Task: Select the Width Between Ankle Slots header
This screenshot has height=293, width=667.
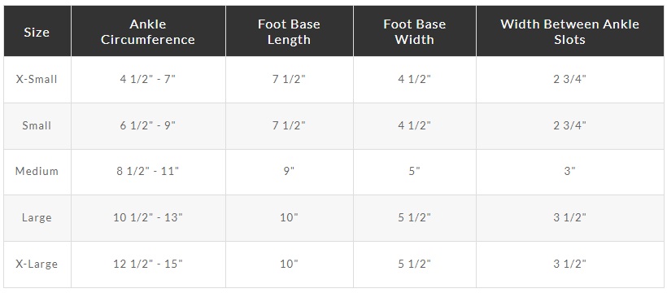Action: coord(570,32)
